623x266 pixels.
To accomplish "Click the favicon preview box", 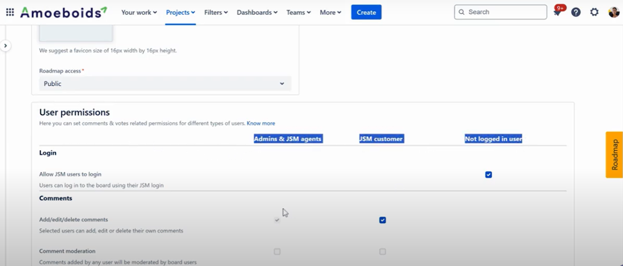I will click(x=75, y=34).
